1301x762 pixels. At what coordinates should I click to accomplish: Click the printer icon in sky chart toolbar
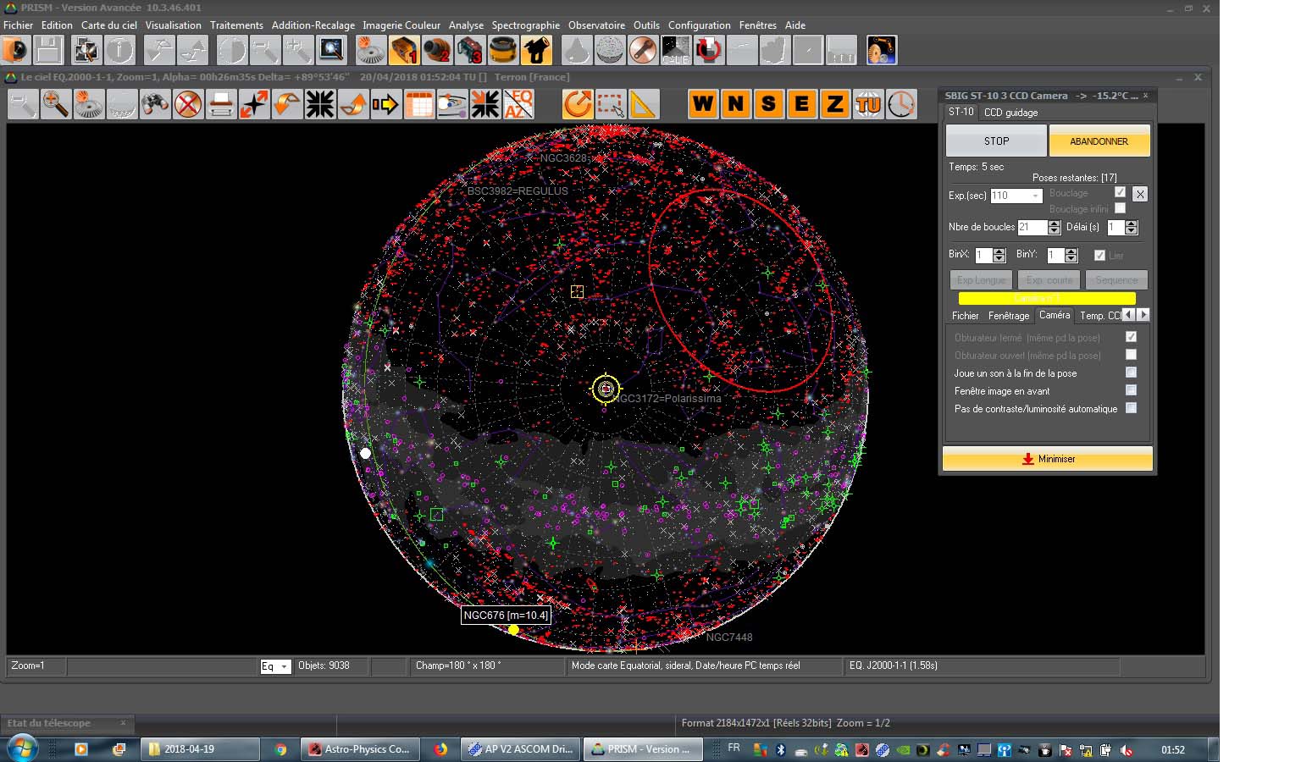click(x=221, y=105)
